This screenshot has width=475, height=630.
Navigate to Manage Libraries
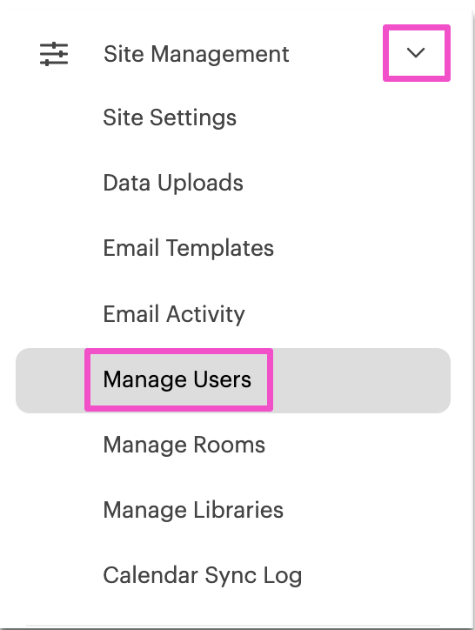(193, 510)
